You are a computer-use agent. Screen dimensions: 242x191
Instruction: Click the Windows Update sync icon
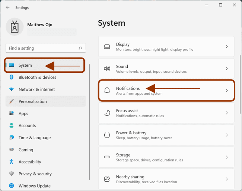pos(12,185)
